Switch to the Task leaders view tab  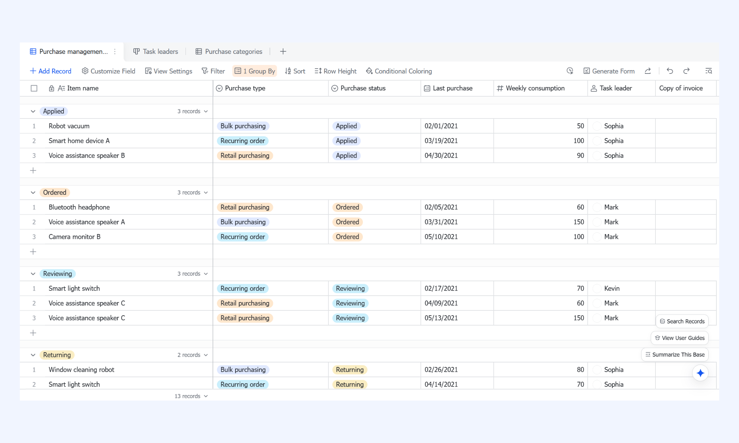click(x=156, y=52)
